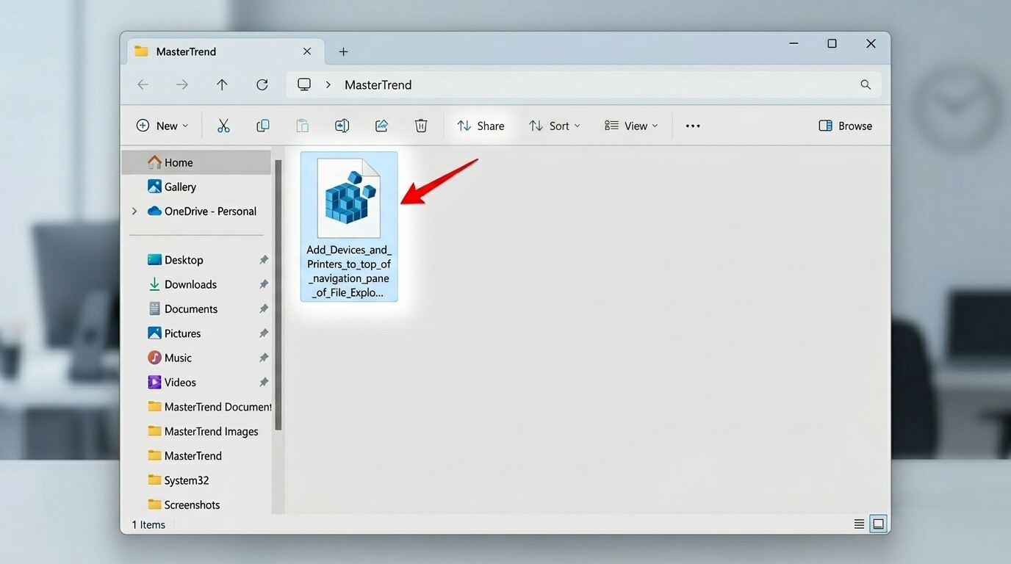Click the Cut scissors icon
This screenshot has height=564, width=1011.
(223, 126)
